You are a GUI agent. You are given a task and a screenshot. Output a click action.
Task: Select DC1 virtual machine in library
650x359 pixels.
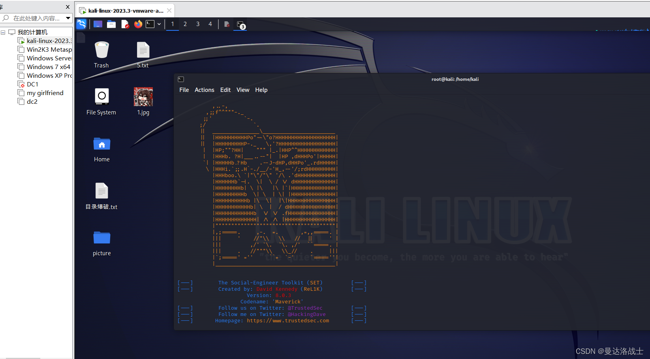tap(28, 84)
